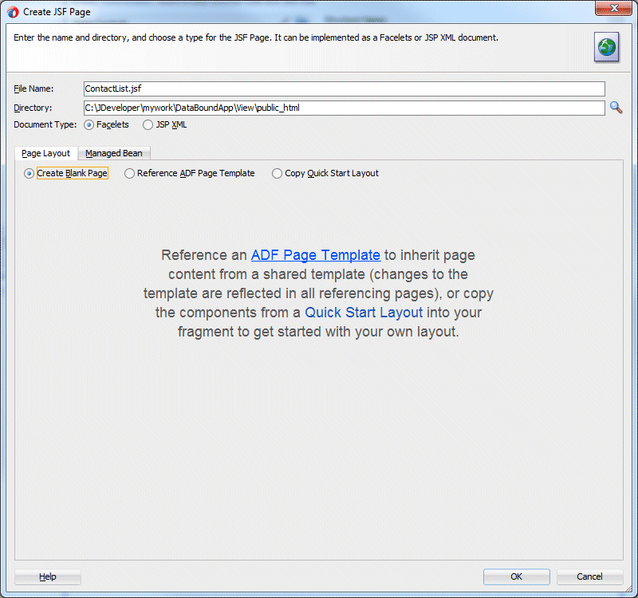Close the Create JSF Page dialog

[x=614, y=8]
